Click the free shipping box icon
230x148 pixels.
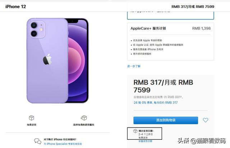(31, 118)
